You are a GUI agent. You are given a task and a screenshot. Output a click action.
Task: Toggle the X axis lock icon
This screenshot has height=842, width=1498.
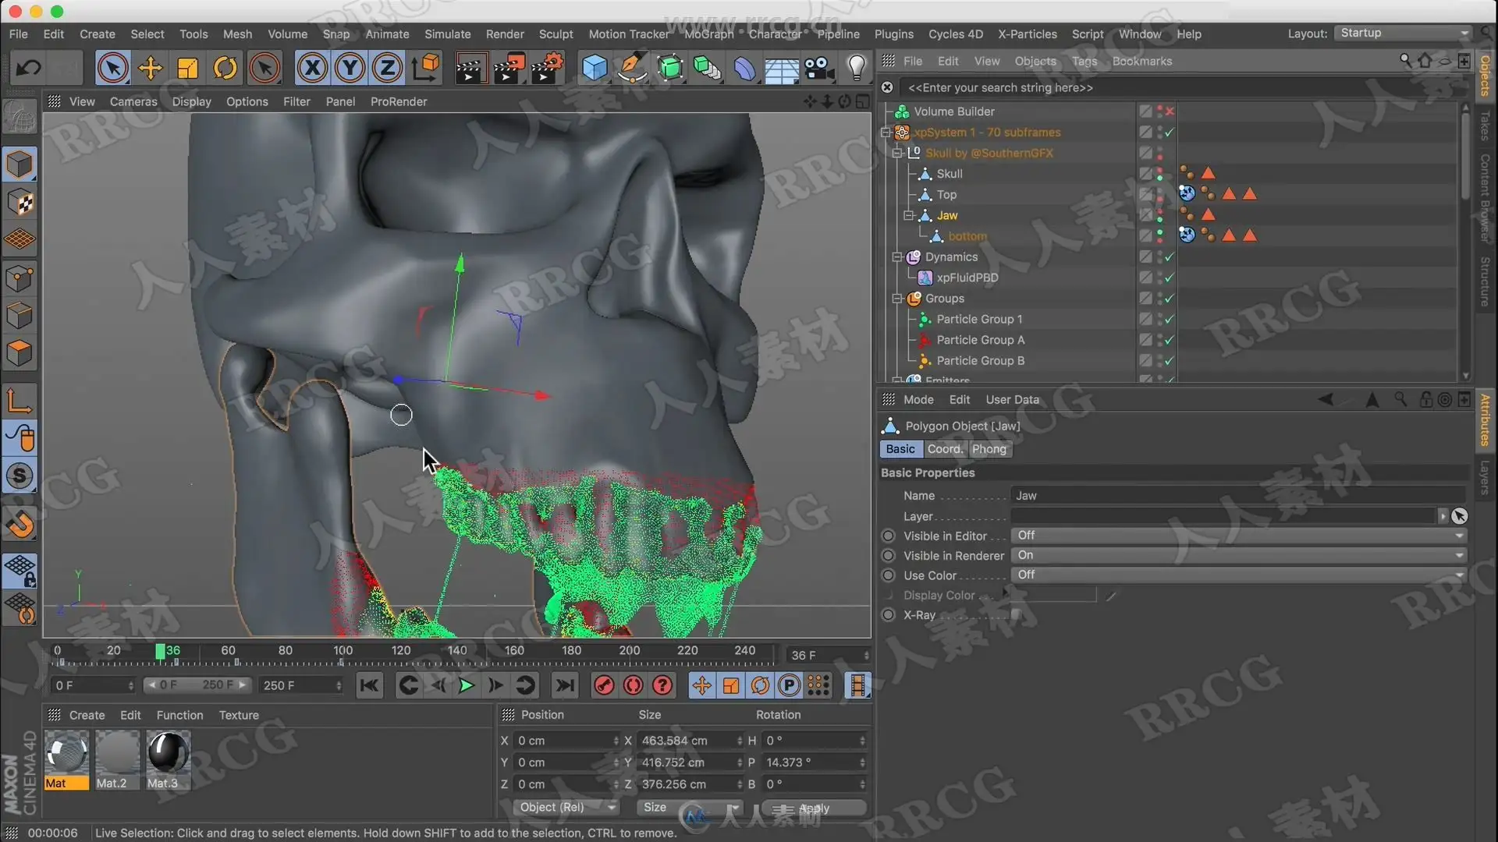click(312, 69)
